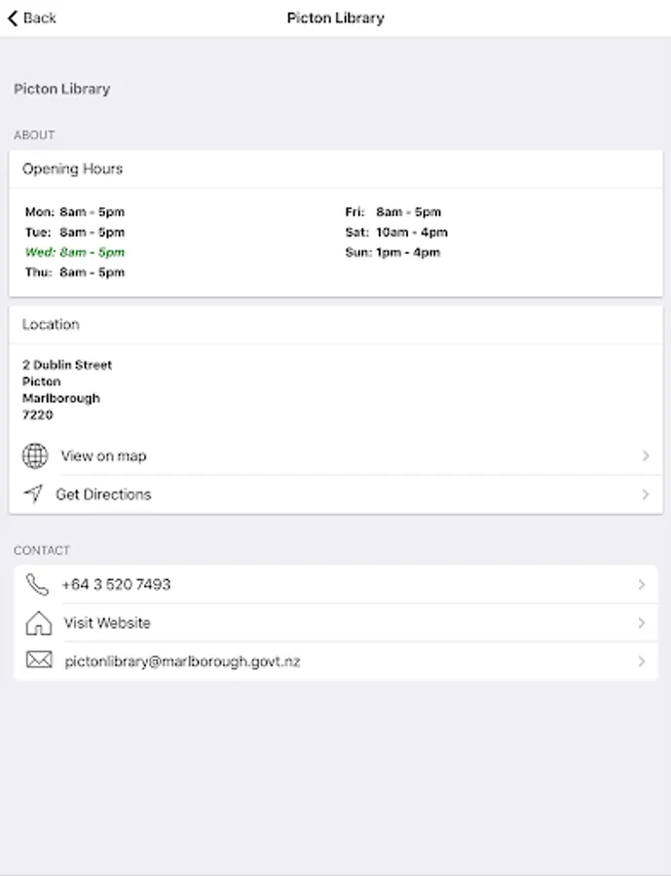Click the envelope email icon
Screen dimensions: 671x876
(38, 661)
